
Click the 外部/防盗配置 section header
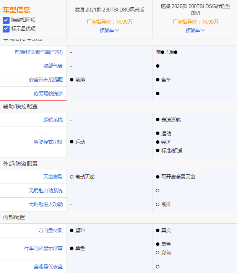point(20,164)
